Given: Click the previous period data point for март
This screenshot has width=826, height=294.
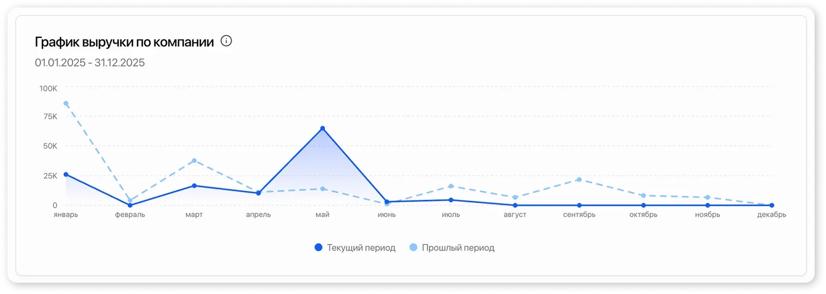Looking at the screenshot, I should [x=194, y=161].
